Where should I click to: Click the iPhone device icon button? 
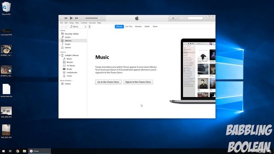[x=89, y=27]
